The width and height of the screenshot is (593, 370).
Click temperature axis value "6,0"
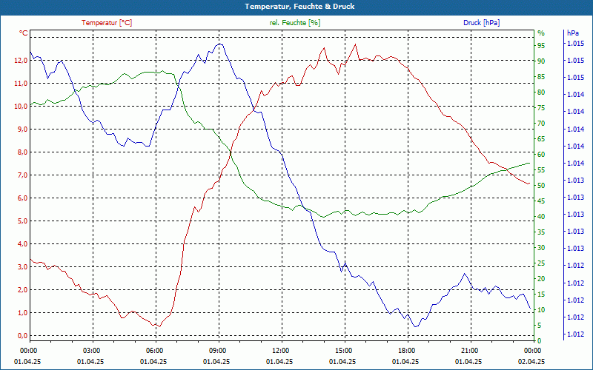(x=22, y=198)
